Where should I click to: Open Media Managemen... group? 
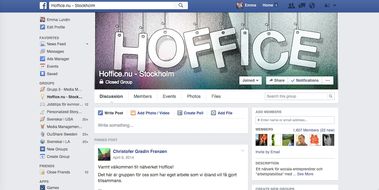pyautogui.click(x=65, y=127)
